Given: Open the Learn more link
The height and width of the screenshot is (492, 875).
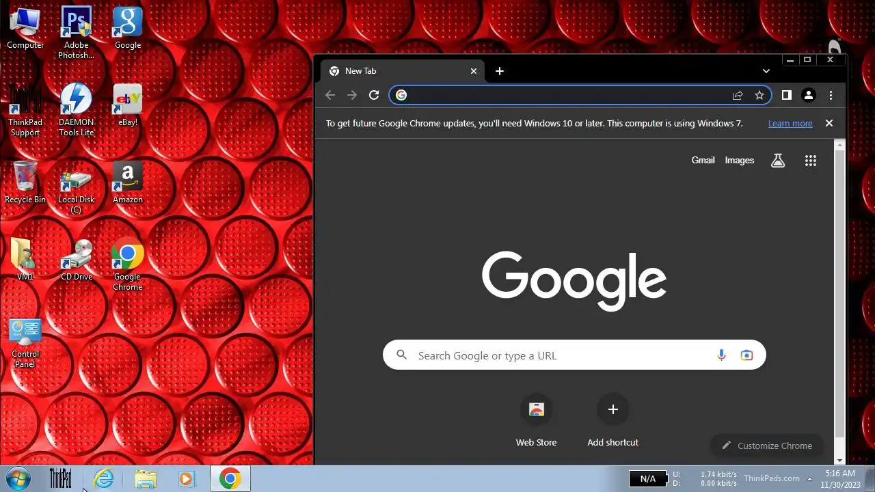Looking at the screenshot, I should (790, 124).
